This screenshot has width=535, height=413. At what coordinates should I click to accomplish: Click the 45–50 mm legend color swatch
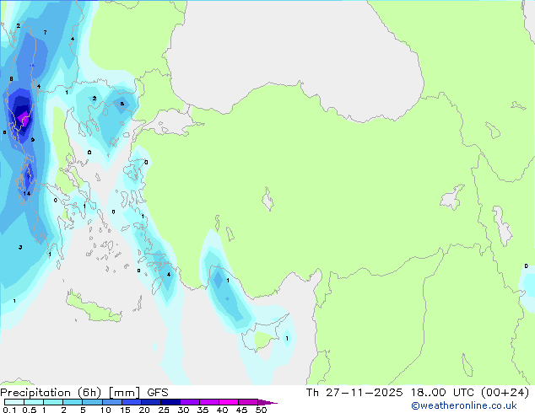248,402
